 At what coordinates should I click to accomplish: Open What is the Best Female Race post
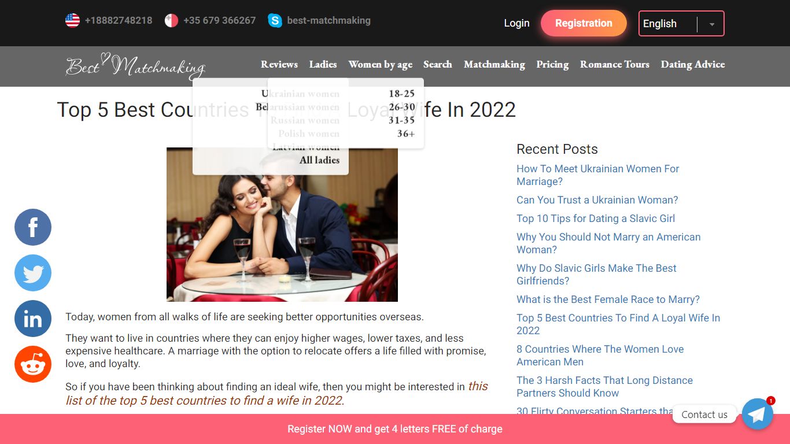[x=608, y=299]
